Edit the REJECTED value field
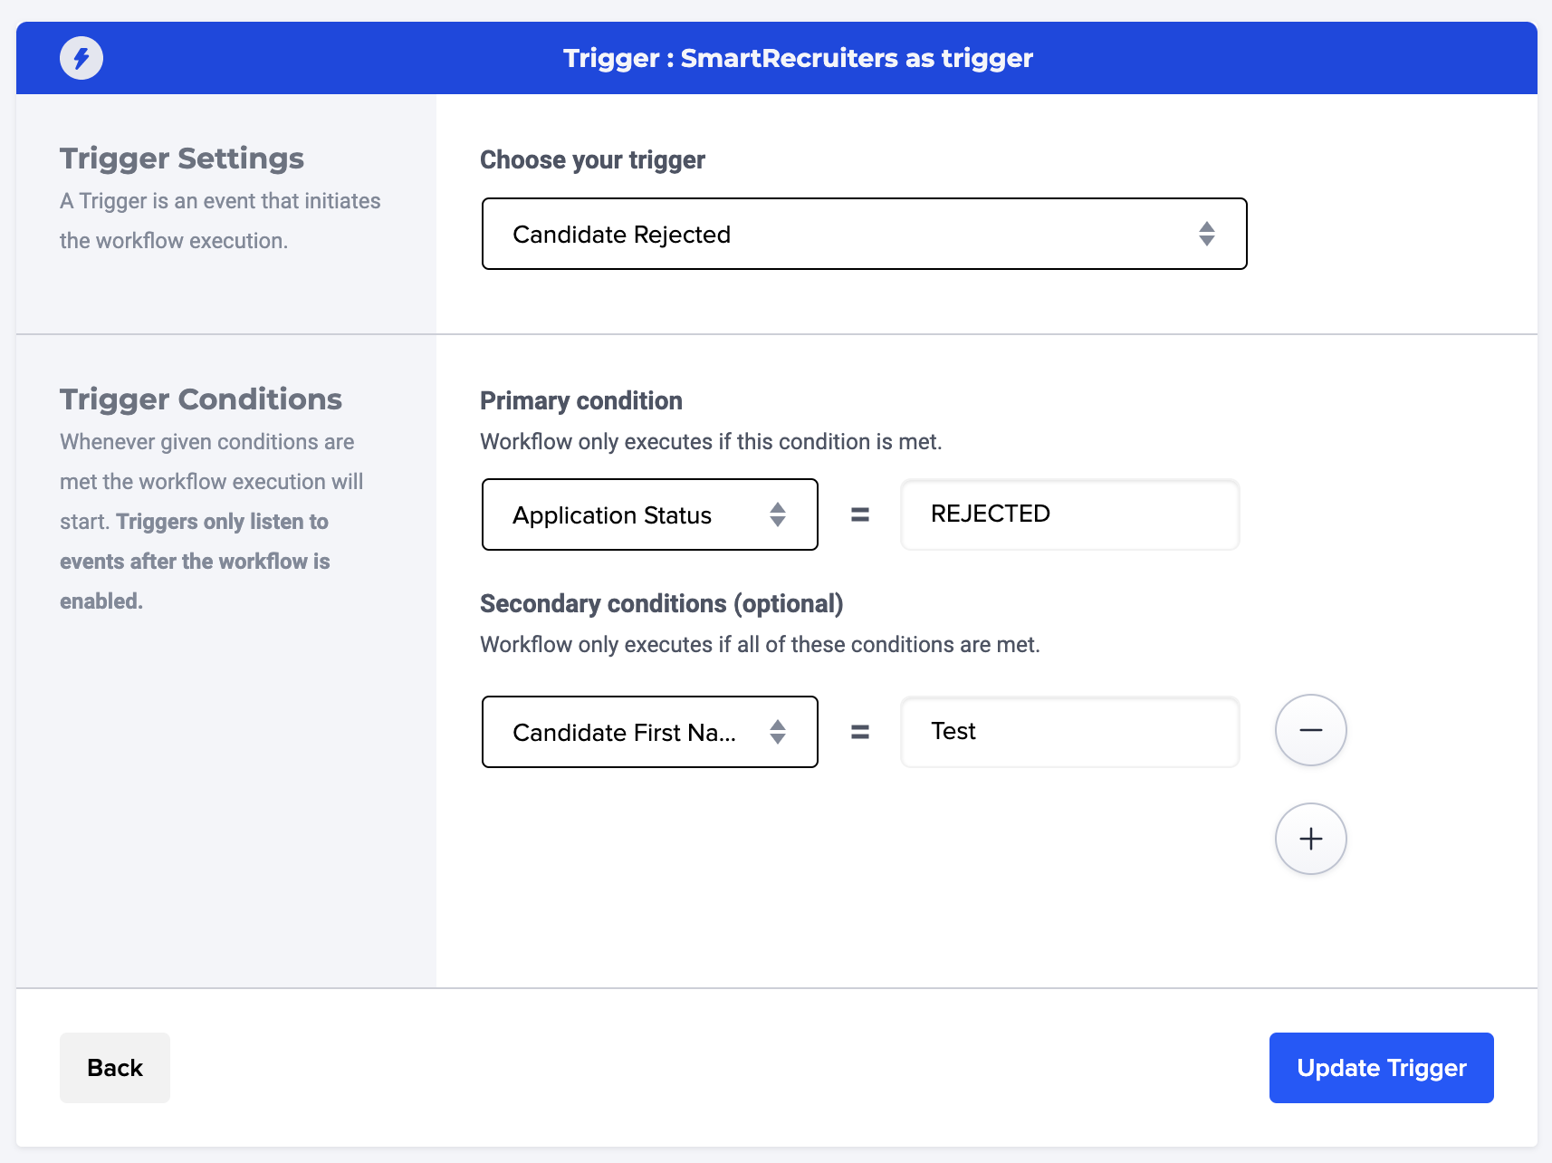Image resolution: width=1552 pixels, height=1163 pixels. click(x=1069, y=514)
